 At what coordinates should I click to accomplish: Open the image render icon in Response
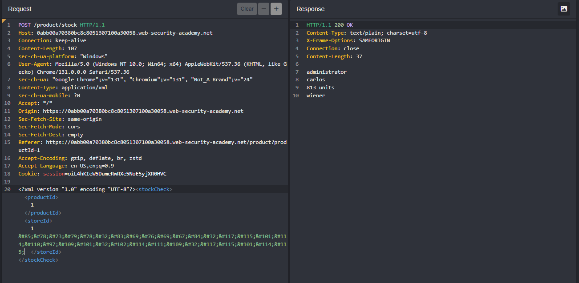click(x=563, y=9)
